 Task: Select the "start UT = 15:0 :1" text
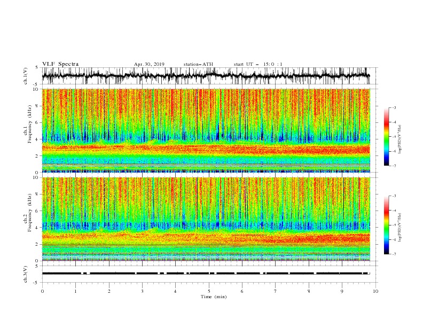coord(258,64)
